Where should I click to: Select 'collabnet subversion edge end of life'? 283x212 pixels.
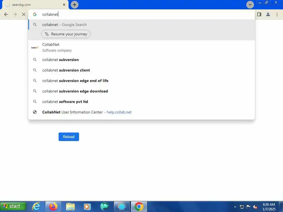(141, 81)
